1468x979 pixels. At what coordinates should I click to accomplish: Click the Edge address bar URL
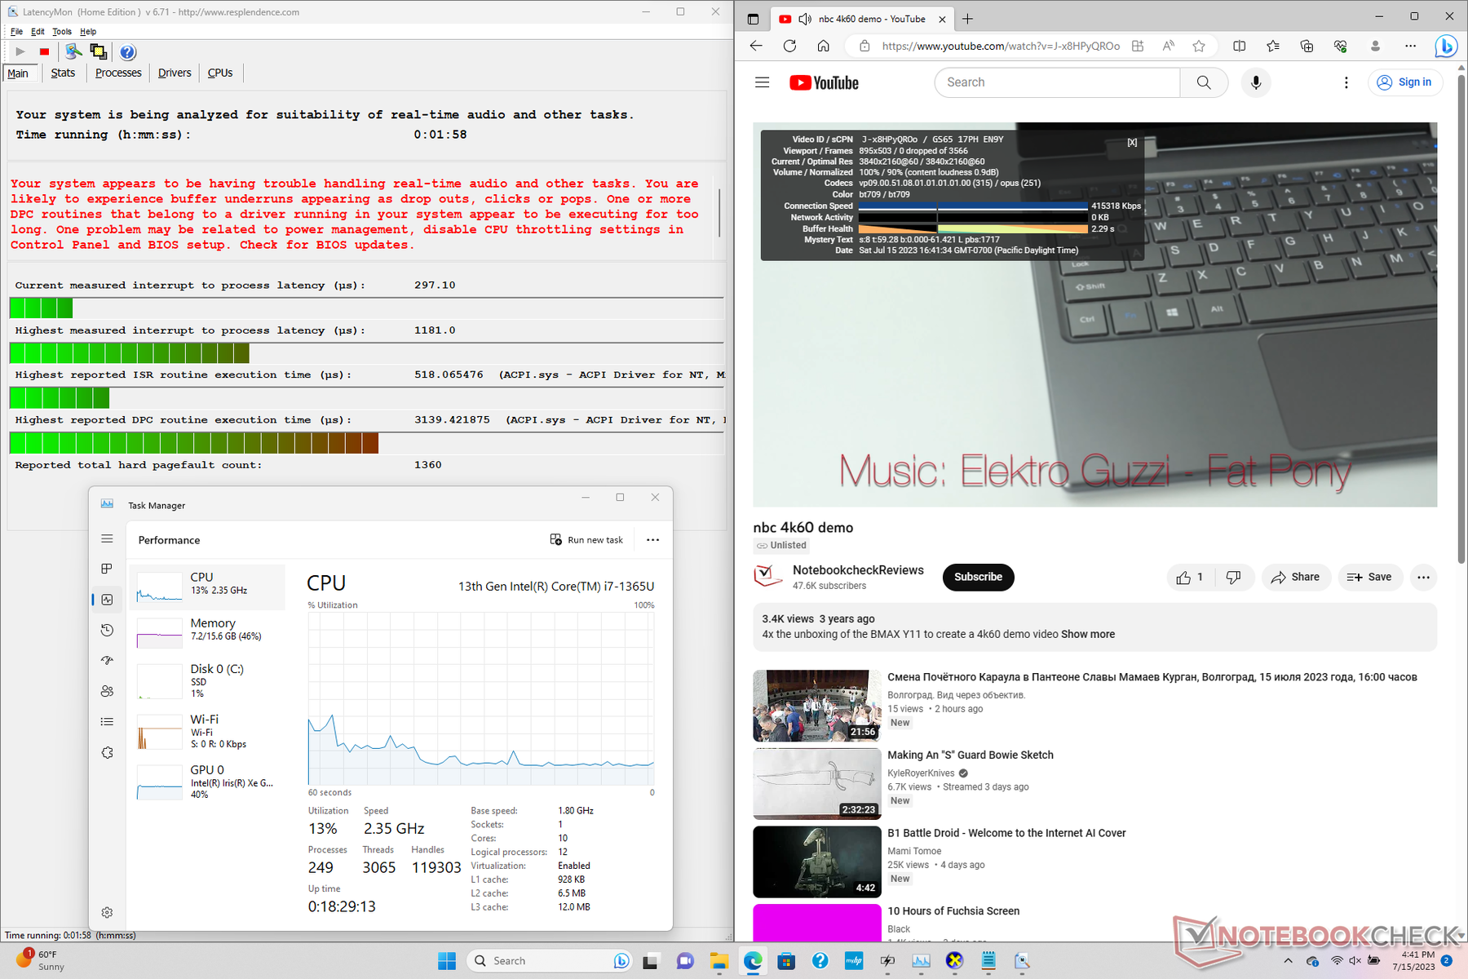coord(1001,47)
